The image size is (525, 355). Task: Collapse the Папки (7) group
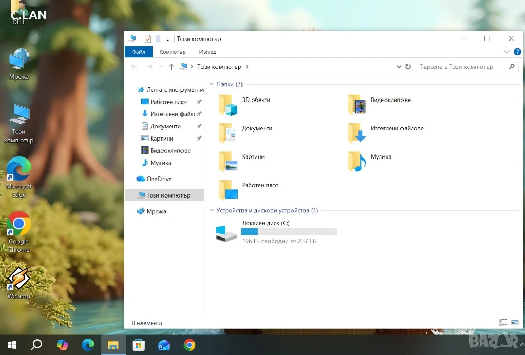pyautogui.click(x=212, y=84)
